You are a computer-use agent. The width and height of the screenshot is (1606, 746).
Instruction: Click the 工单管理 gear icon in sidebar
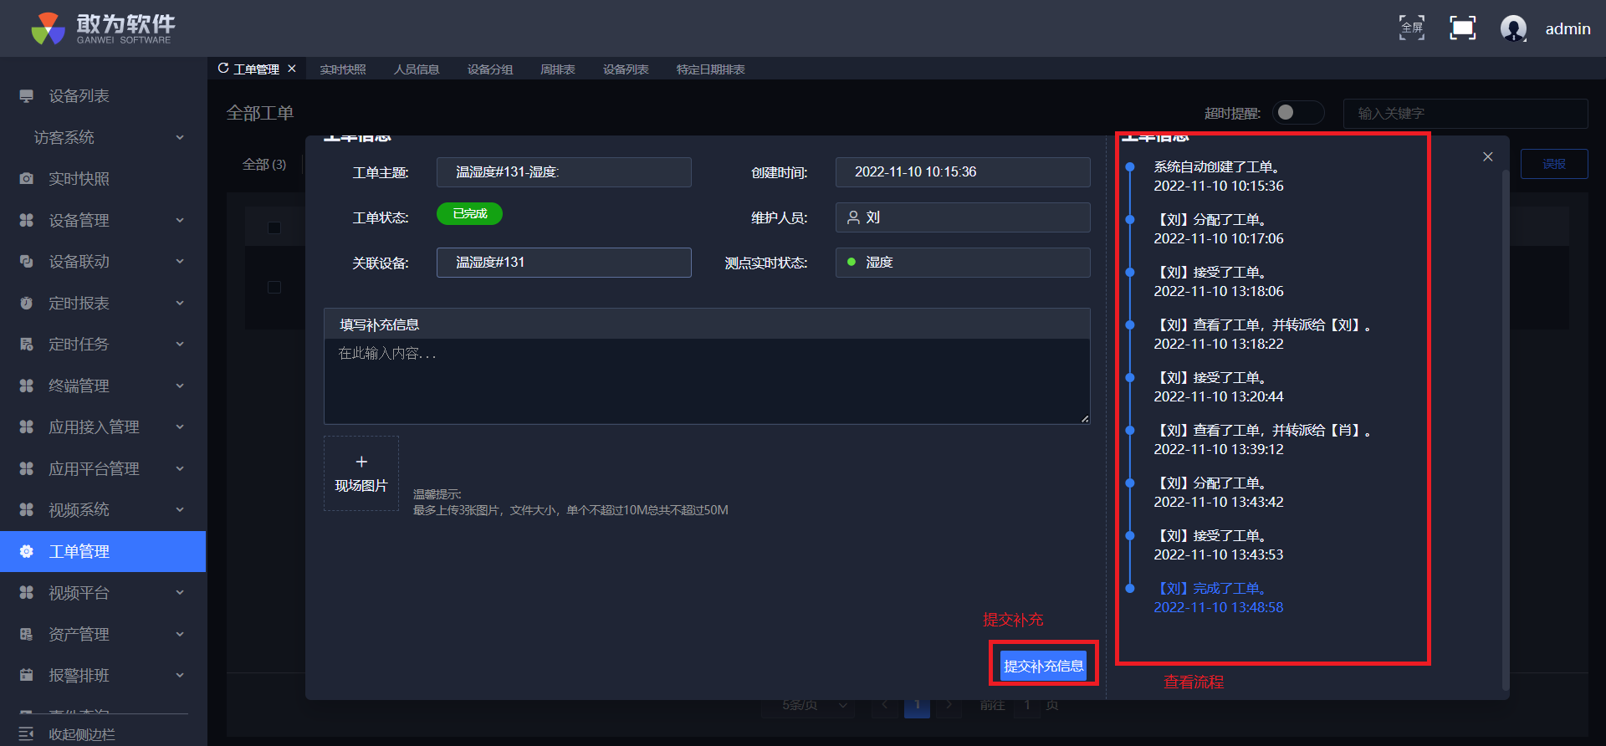click(x=27, y=551)
